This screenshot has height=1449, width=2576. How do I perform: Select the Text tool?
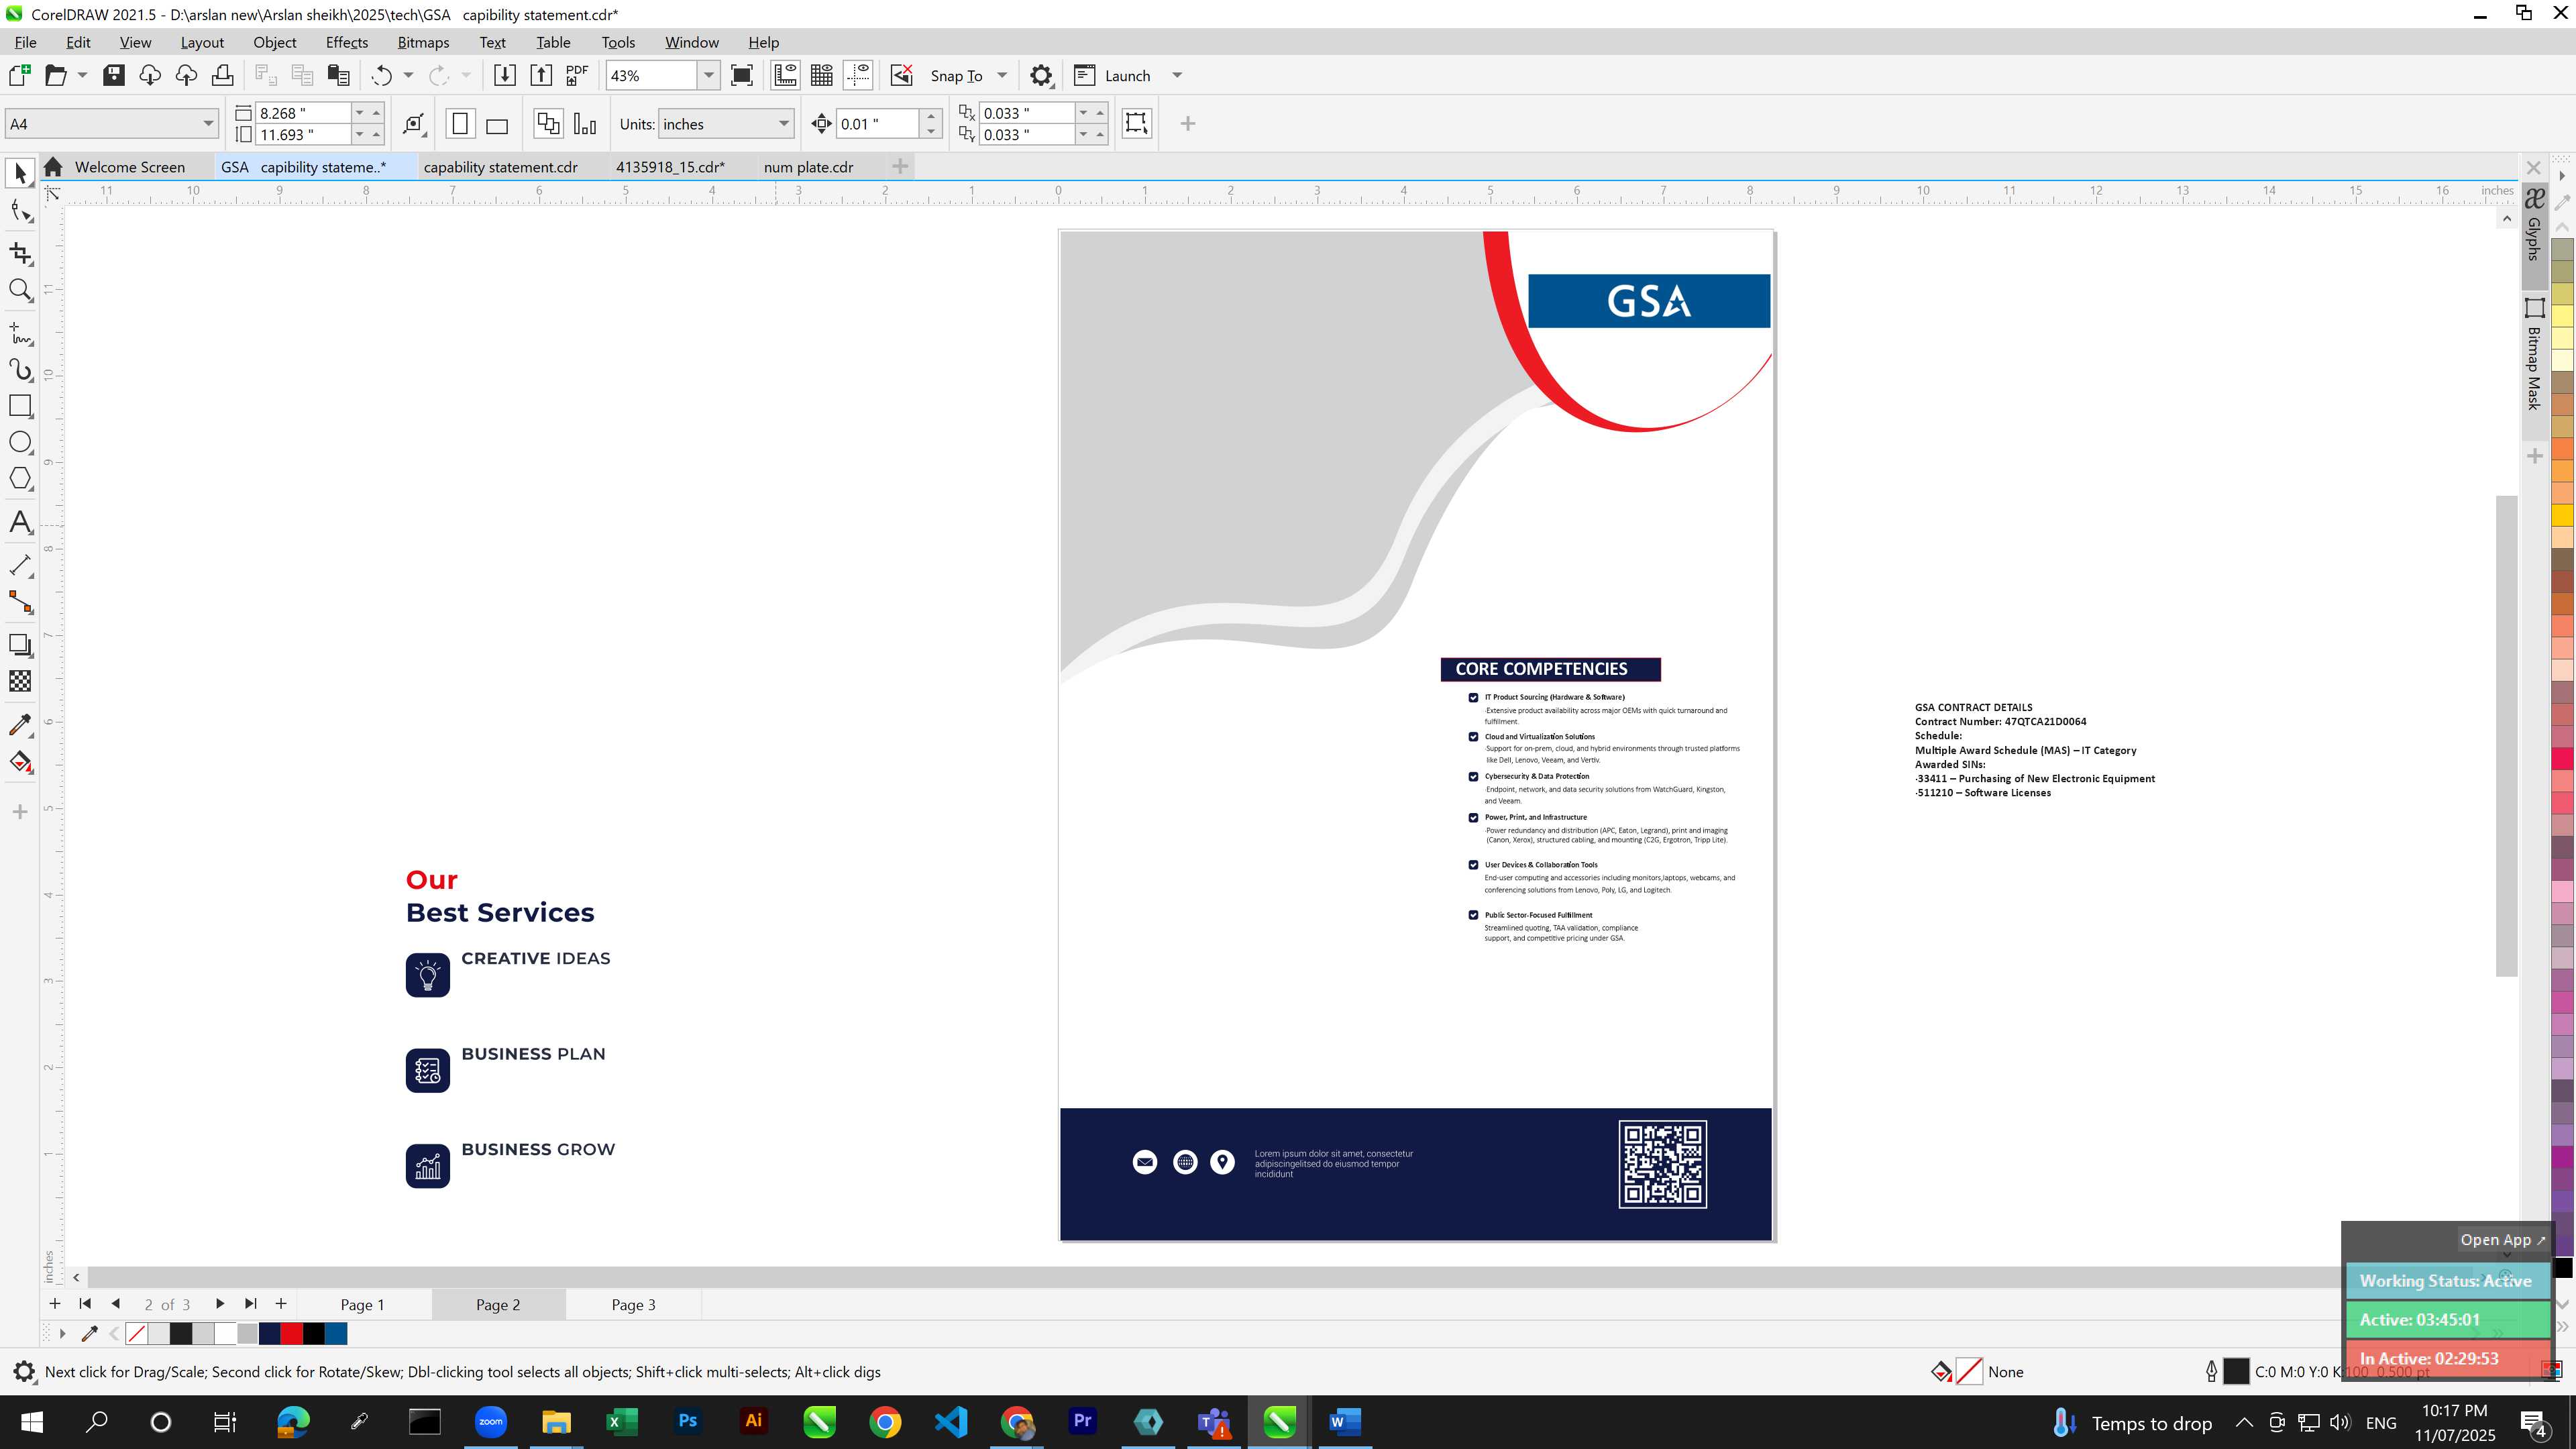pos(20,522)
